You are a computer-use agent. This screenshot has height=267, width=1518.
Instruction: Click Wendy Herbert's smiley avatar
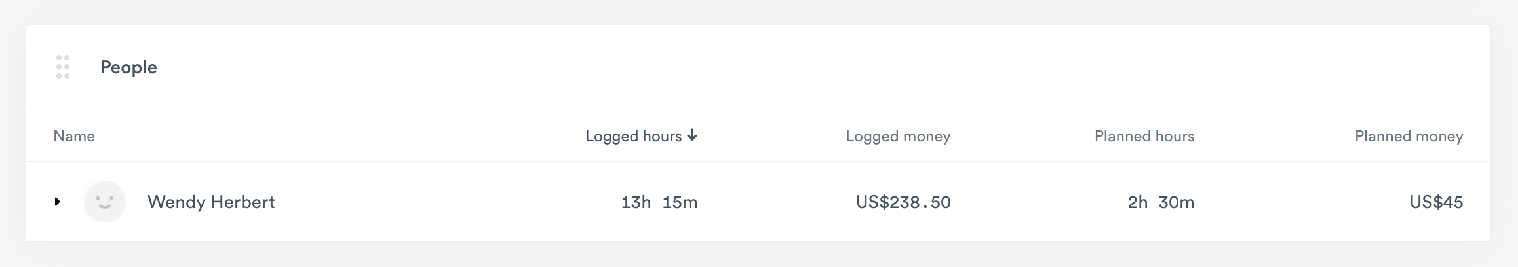[x=105, y=202]
